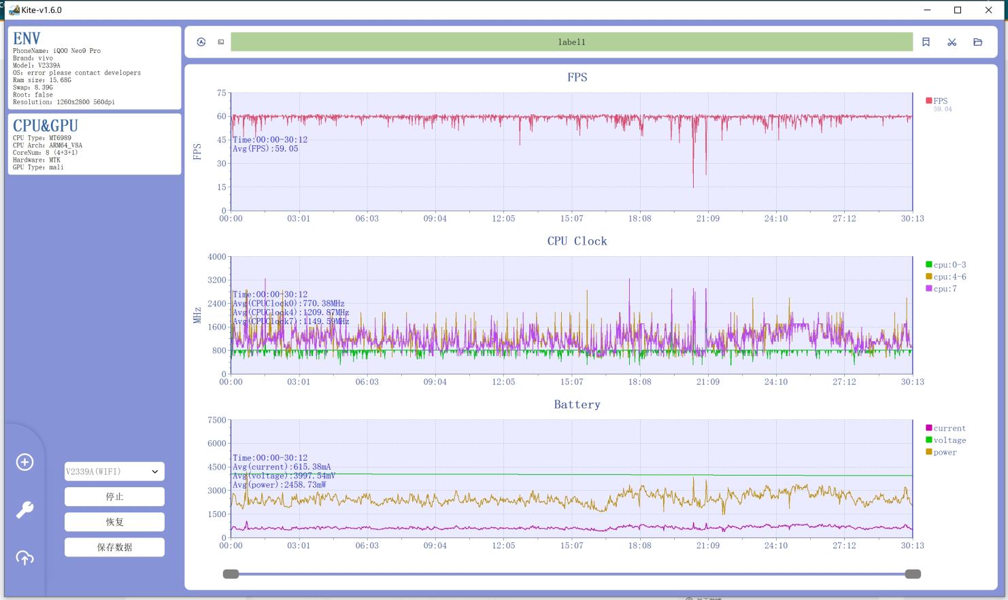Click the circular auto icon left of label1
Screen dimensions: 1008x600
(x=201, y=42)
